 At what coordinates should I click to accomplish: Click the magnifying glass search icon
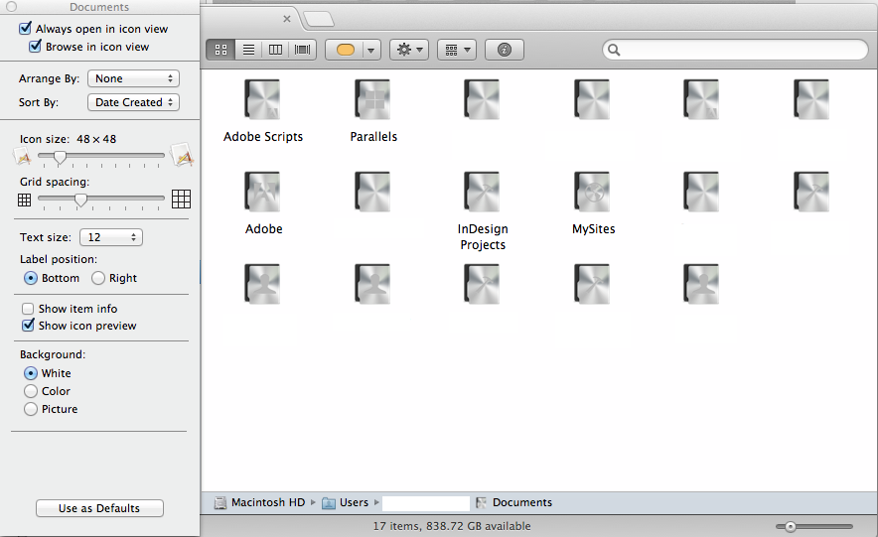pos(614,50)
